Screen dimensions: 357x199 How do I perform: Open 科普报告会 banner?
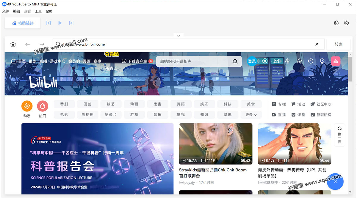click(x=98, y=159)
